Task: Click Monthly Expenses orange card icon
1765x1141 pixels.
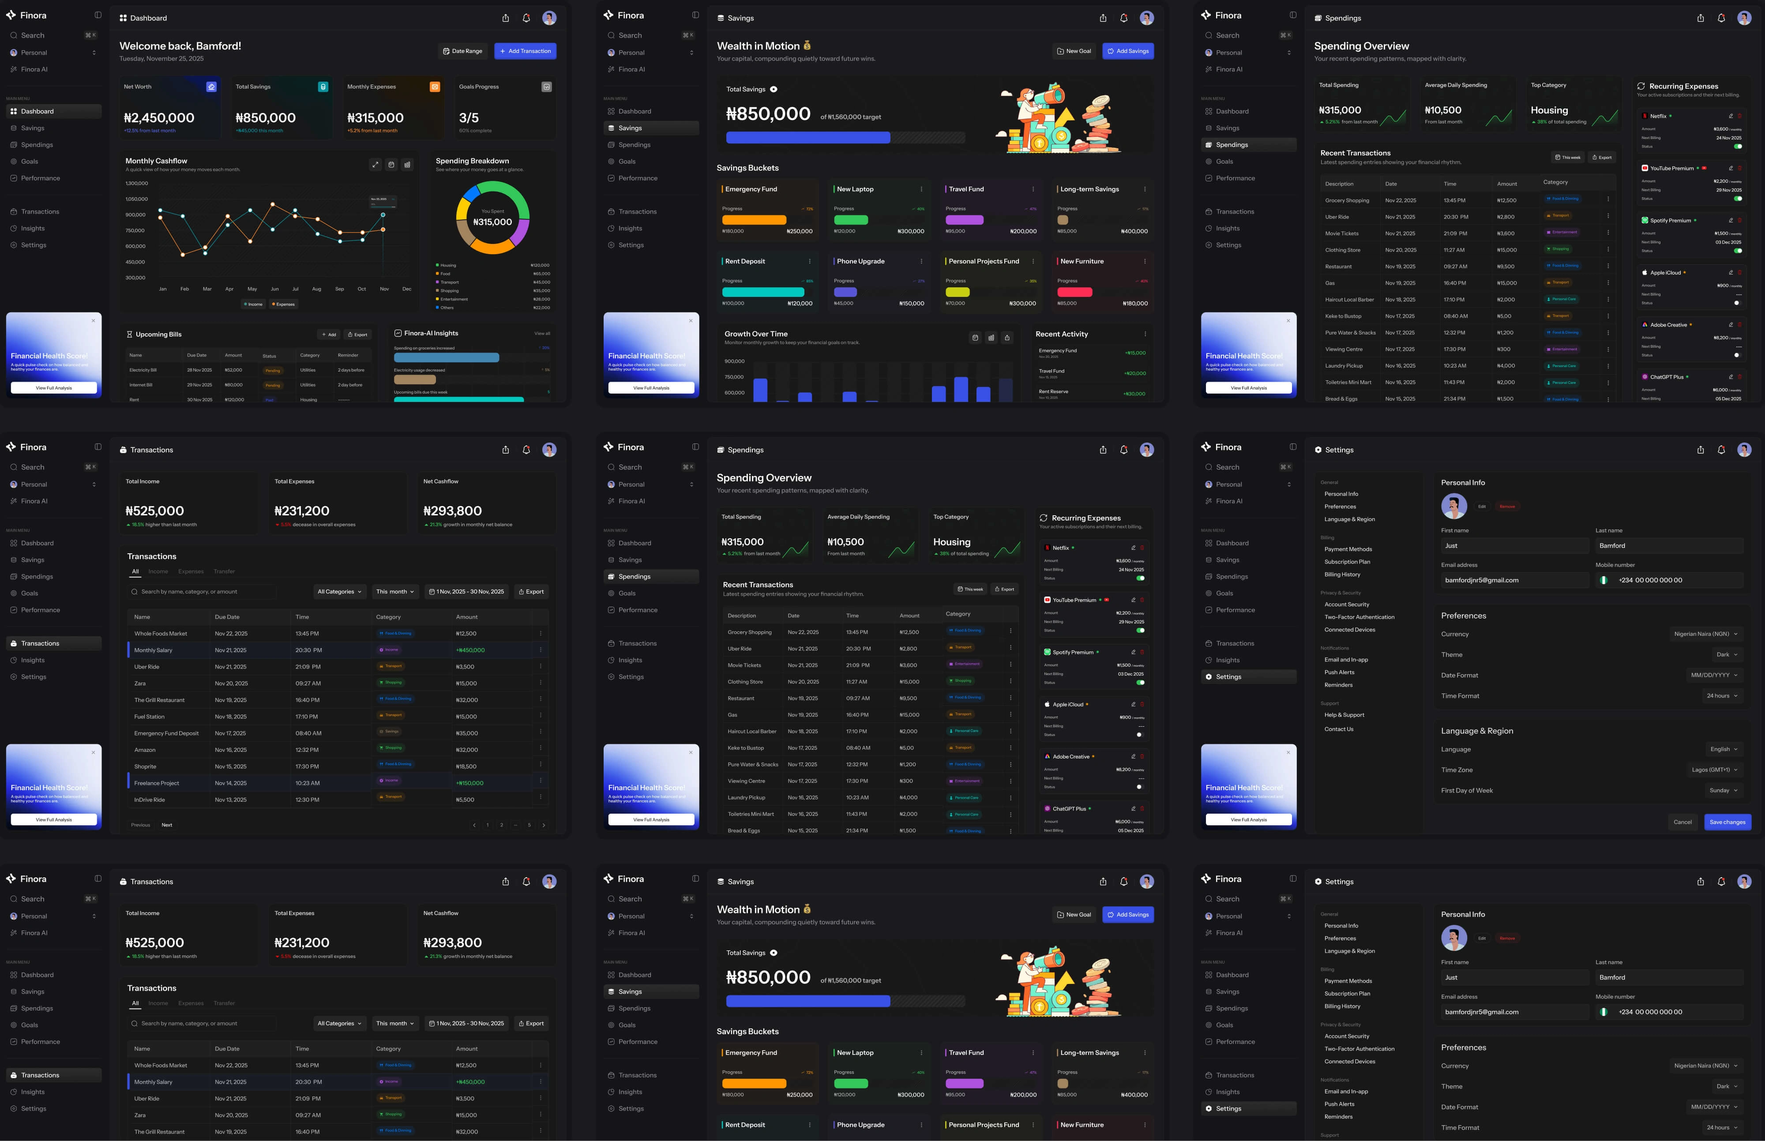Action: [435, 86]
